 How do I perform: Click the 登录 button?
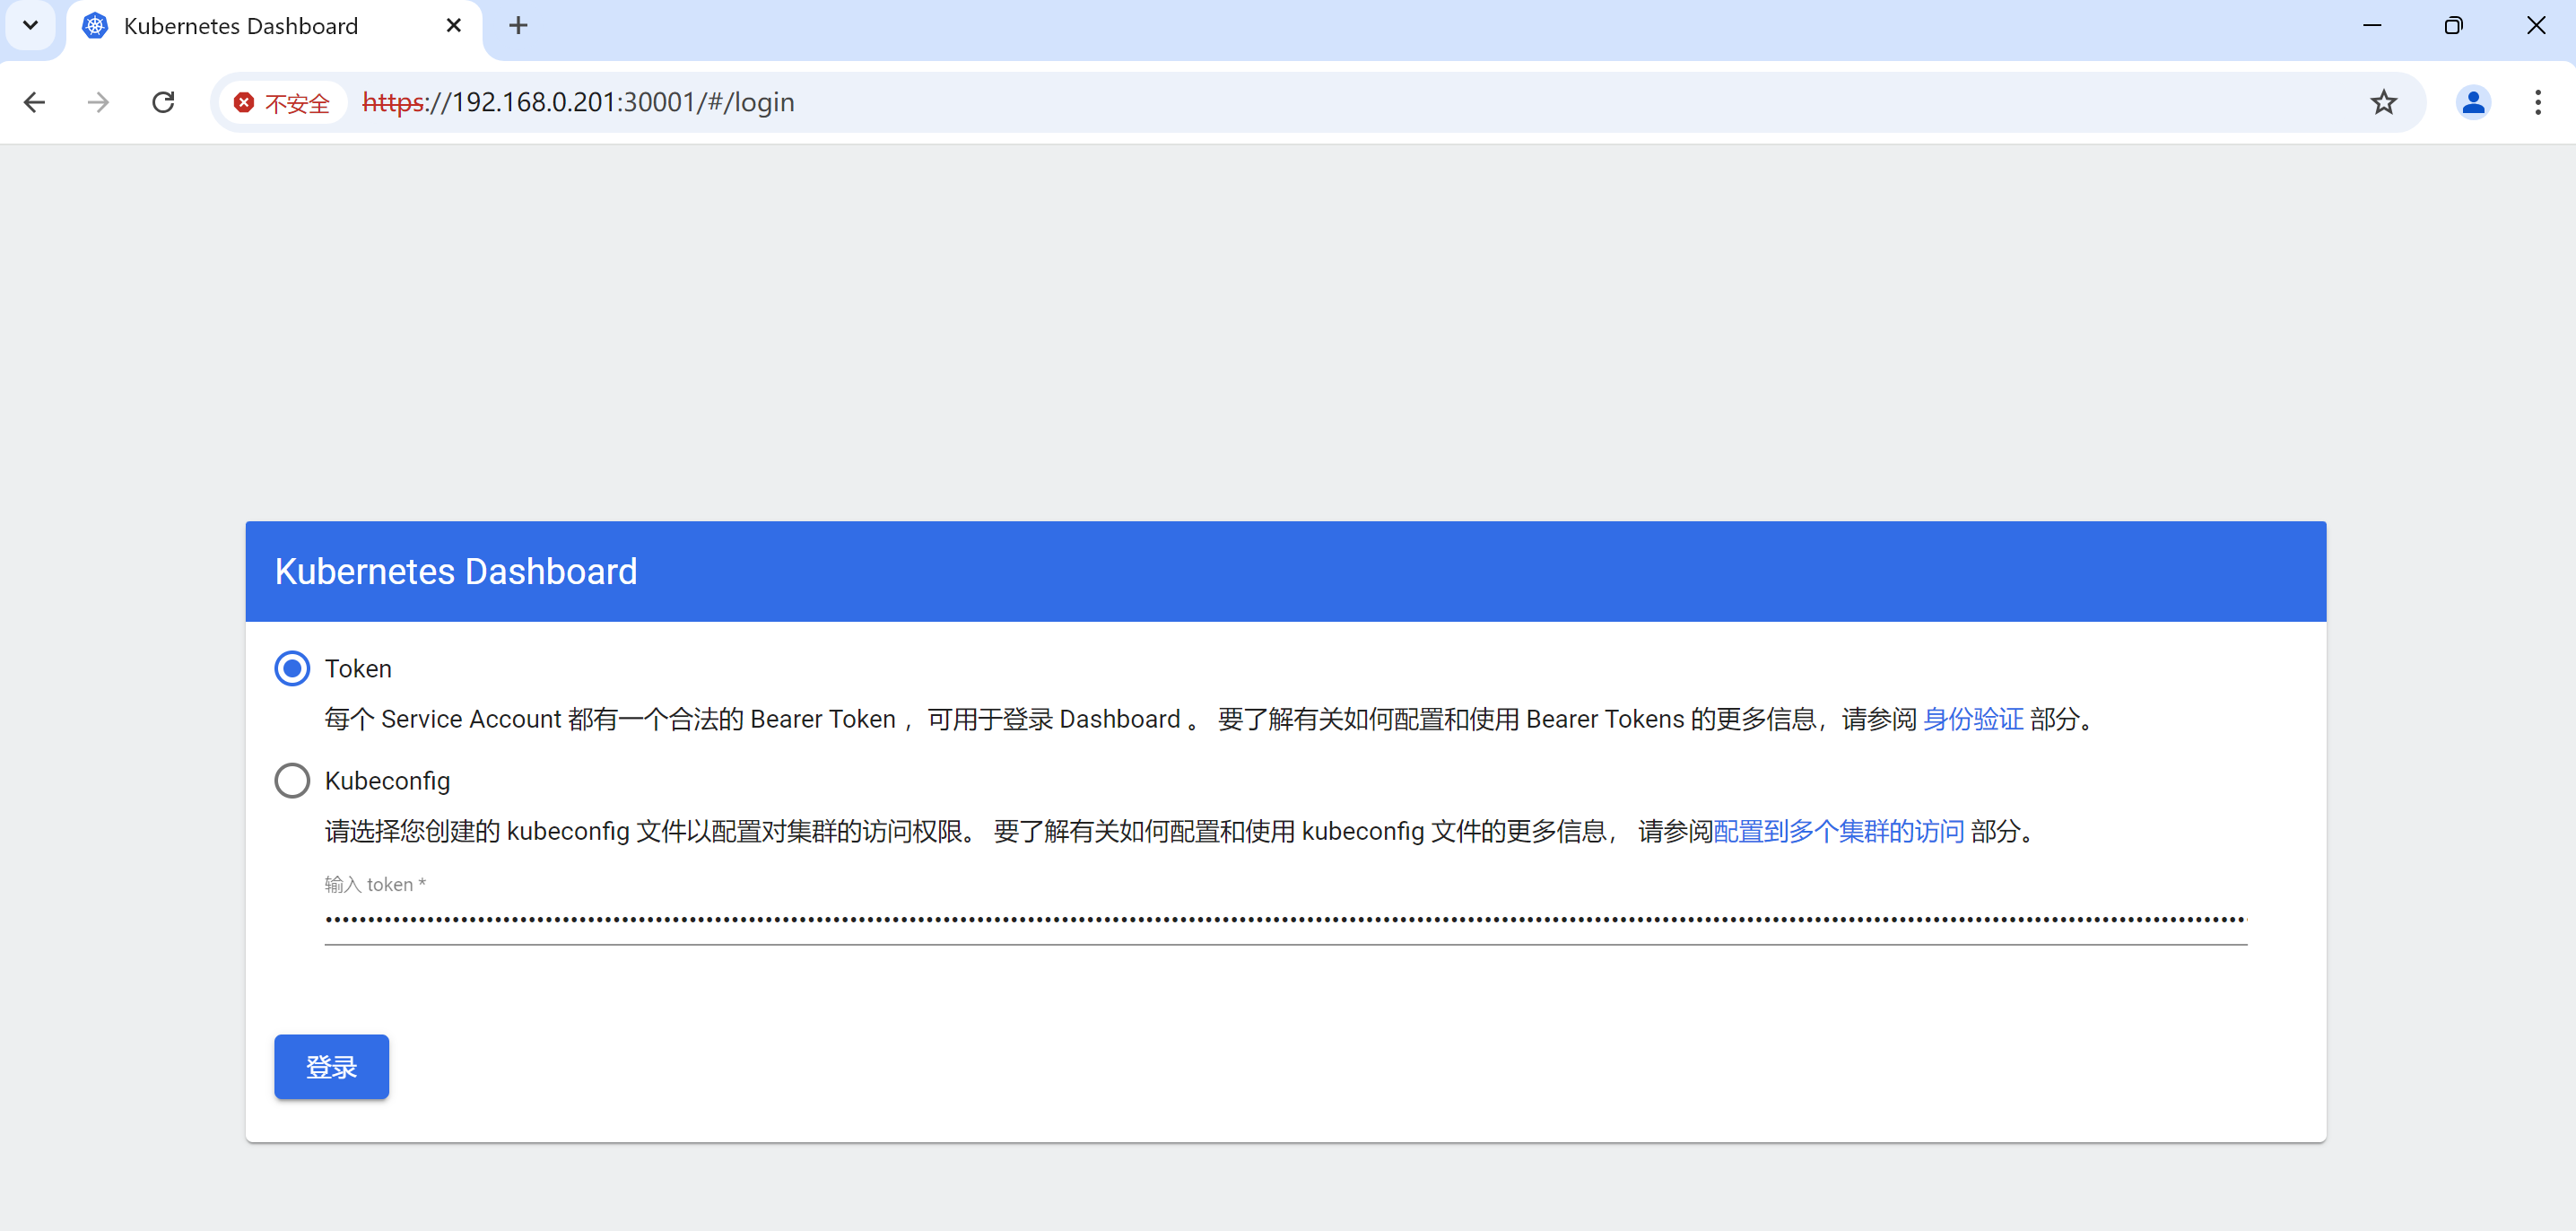click(x=331, y=1067)
